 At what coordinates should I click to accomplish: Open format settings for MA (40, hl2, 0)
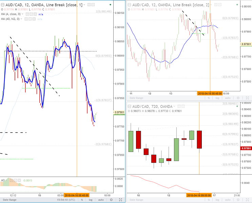30,19
